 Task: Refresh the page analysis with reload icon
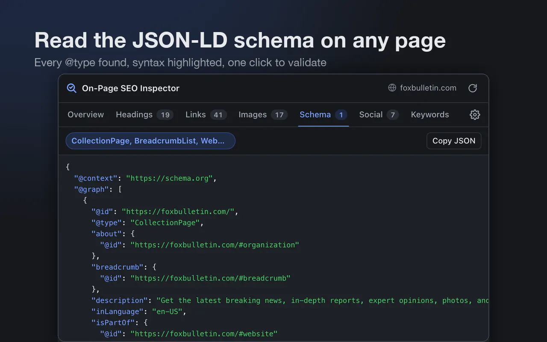click(472, 88)
